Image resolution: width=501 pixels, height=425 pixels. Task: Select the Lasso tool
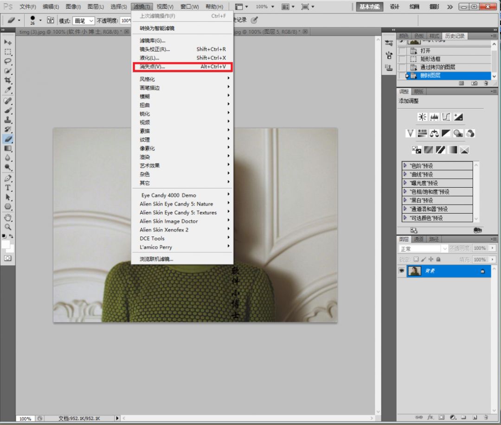[8, 61]
